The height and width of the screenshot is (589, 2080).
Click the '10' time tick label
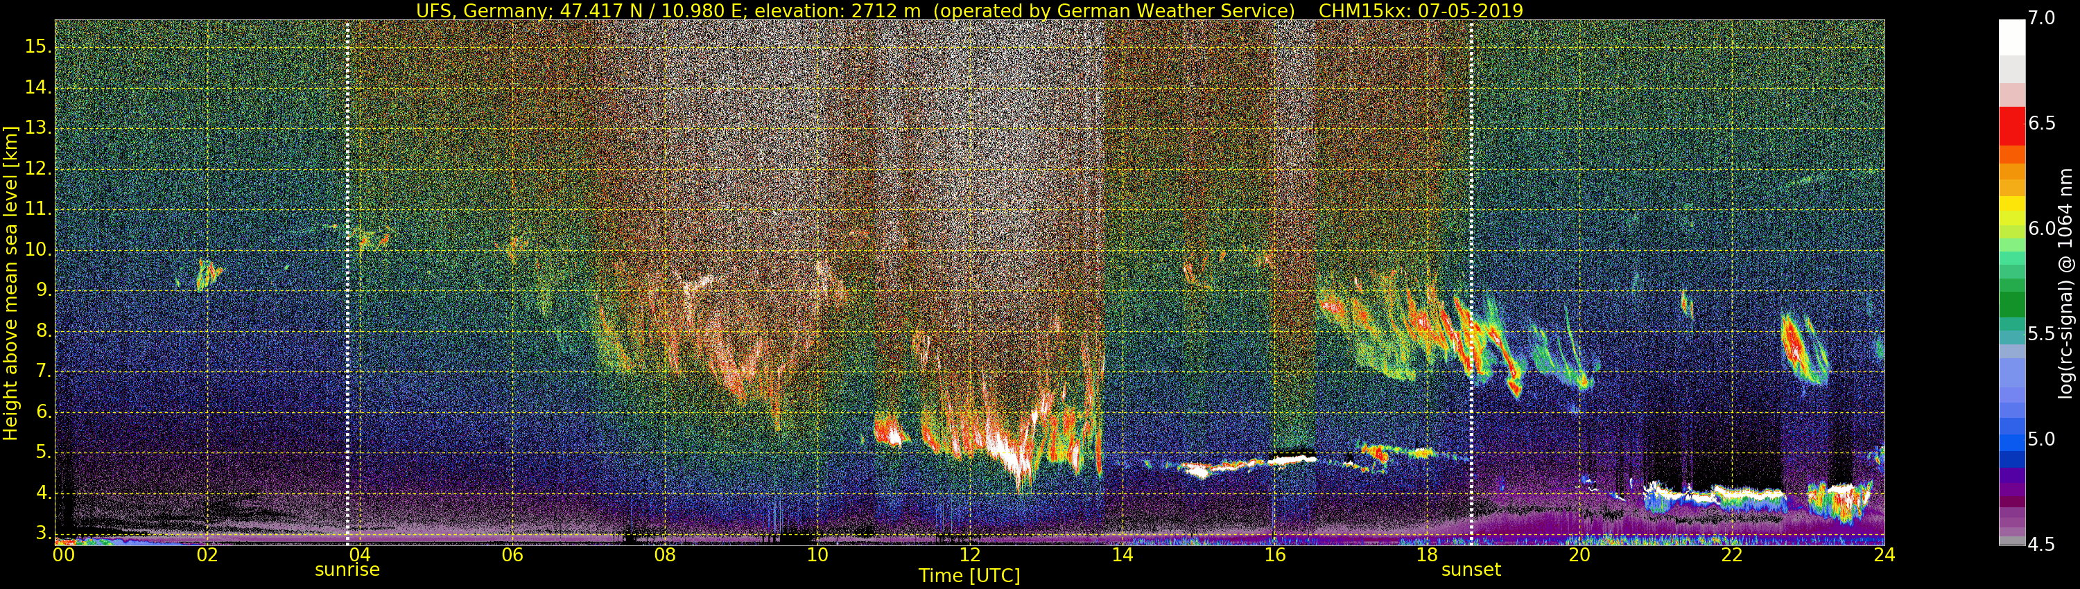pos(817,555)
